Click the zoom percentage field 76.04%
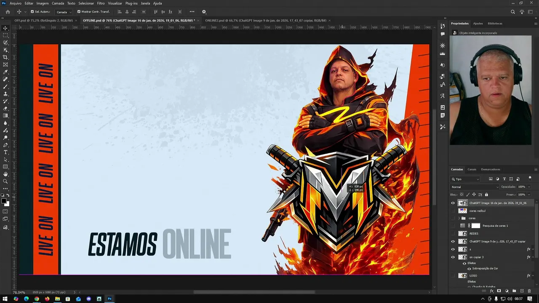Image resolution: width=539 pixels, height=303 pixels. (19, 292)
